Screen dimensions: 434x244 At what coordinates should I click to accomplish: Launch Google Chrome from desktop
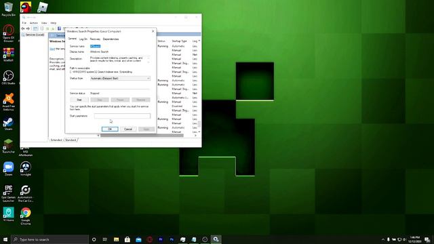[26, 216]
